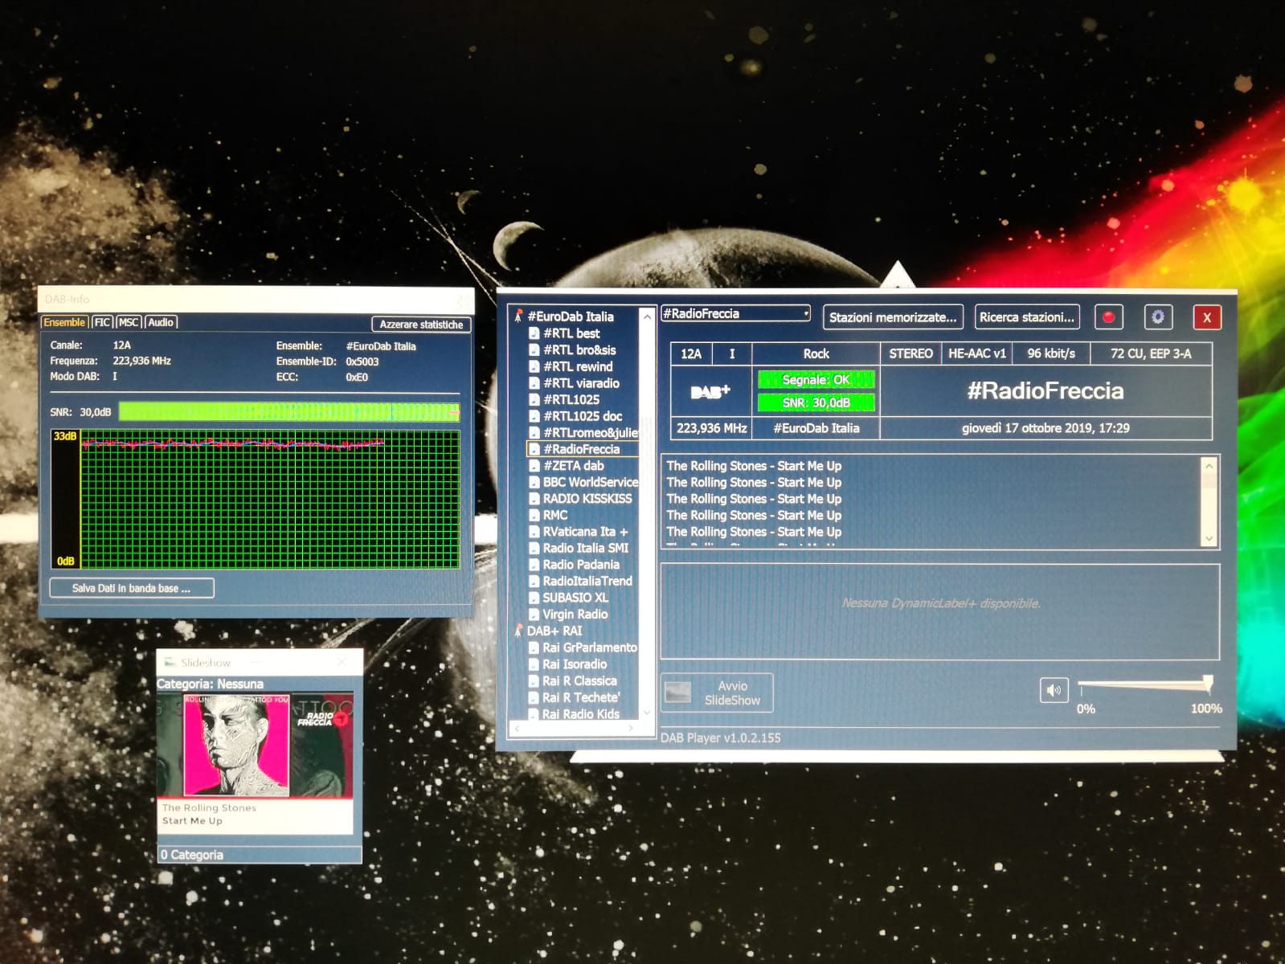Click dynamic label text scroll down arrow
The width and height of the screenshot is (1285, 964).
[1209, 539]
